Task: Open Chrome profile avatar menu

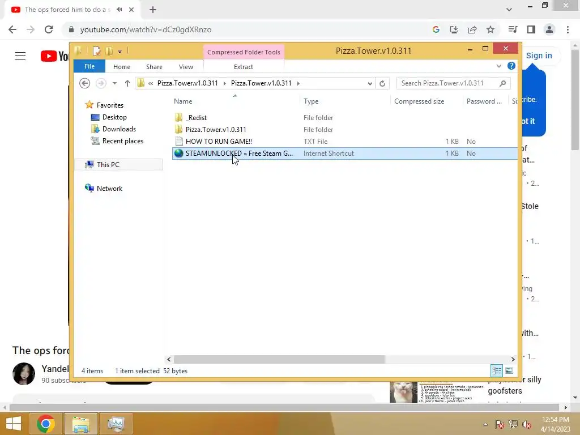Action: (x=549, y=29)
